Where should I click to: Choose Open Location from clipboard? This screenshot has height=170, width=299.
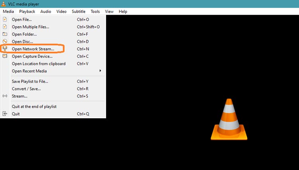[x=53, y=64]
